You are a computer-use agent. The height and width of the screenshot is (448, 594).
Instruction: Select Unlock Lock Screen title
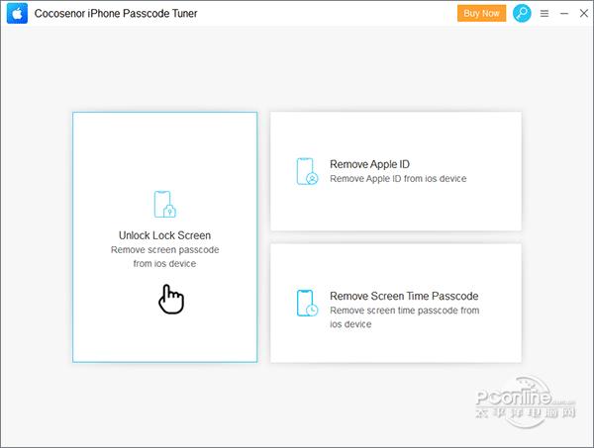pos(164,235)
